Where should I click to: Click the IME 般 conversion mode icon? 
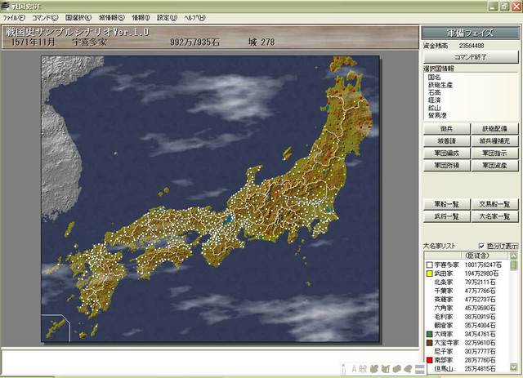coord(363,369)
